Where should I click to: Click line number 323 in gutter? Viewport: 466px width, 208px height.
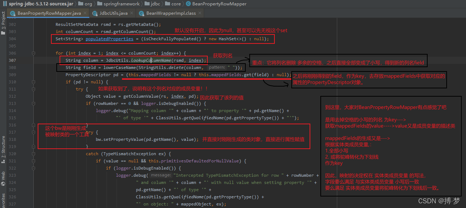point(12,175)
